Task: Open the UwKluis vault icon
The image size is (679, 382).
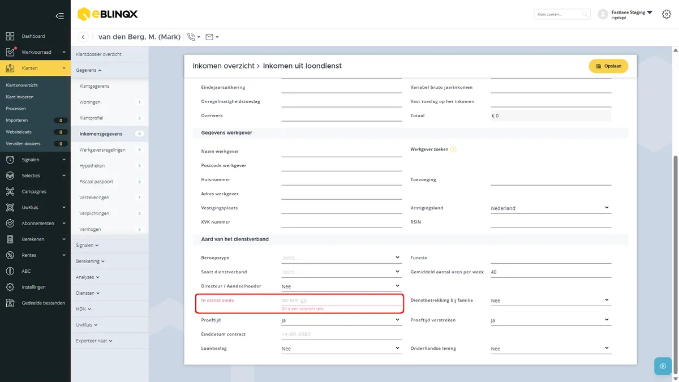Action: pyautogui.click(x=10, y=207)
